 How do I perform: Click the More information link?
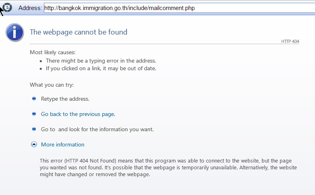click(x=63, y=144)
